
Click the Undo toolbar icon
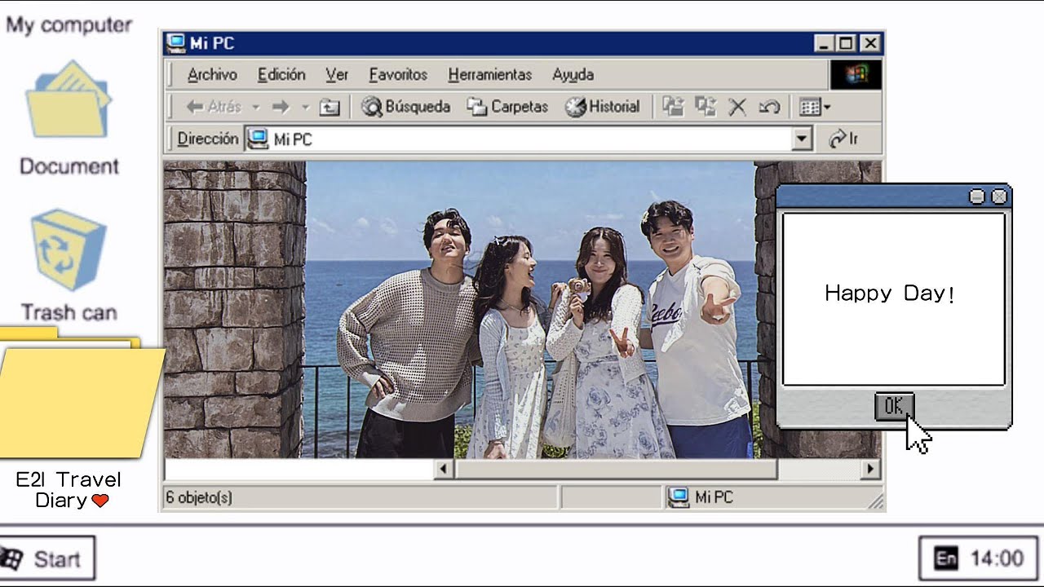point(769,107)
